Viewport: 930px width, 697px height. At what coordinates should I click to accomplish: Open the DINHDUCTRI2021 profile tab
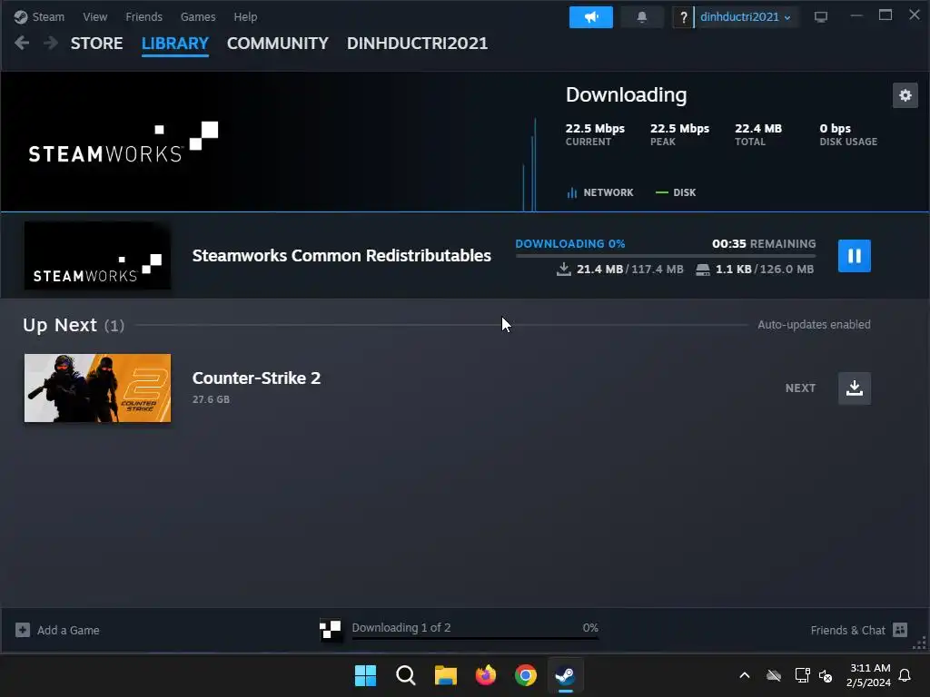pyautogui.click(x=417, y=44)
